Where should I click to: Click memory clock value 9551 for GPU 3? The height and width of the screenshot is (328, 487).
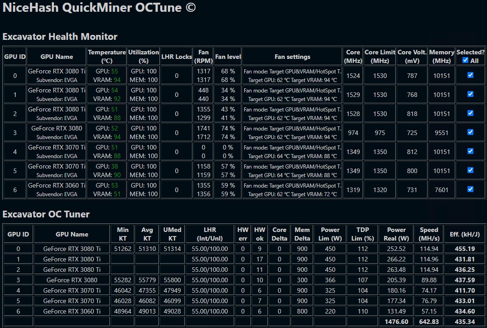pos(441,133)
